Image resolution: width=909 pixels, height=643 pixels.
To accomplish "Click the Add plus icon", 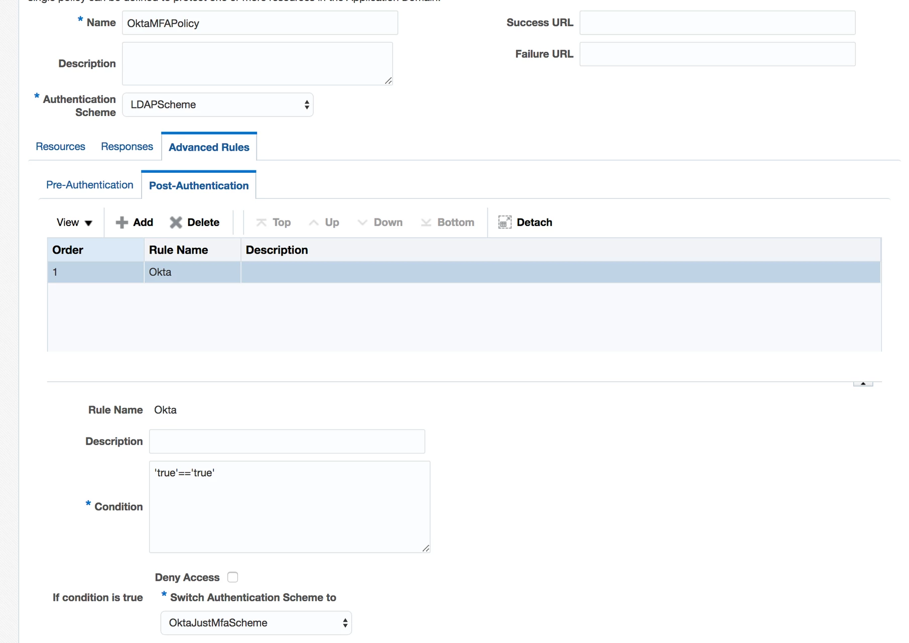I will click(x=122, y=223).
